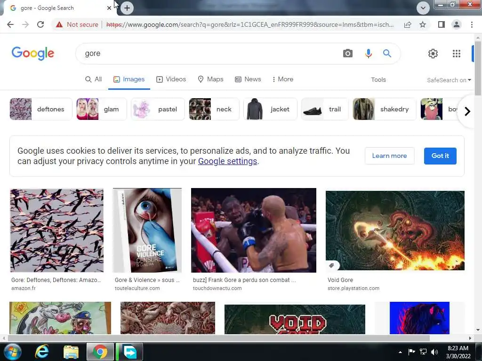
Task: Click the browser forward arrow
Action: tap(25, 24)
